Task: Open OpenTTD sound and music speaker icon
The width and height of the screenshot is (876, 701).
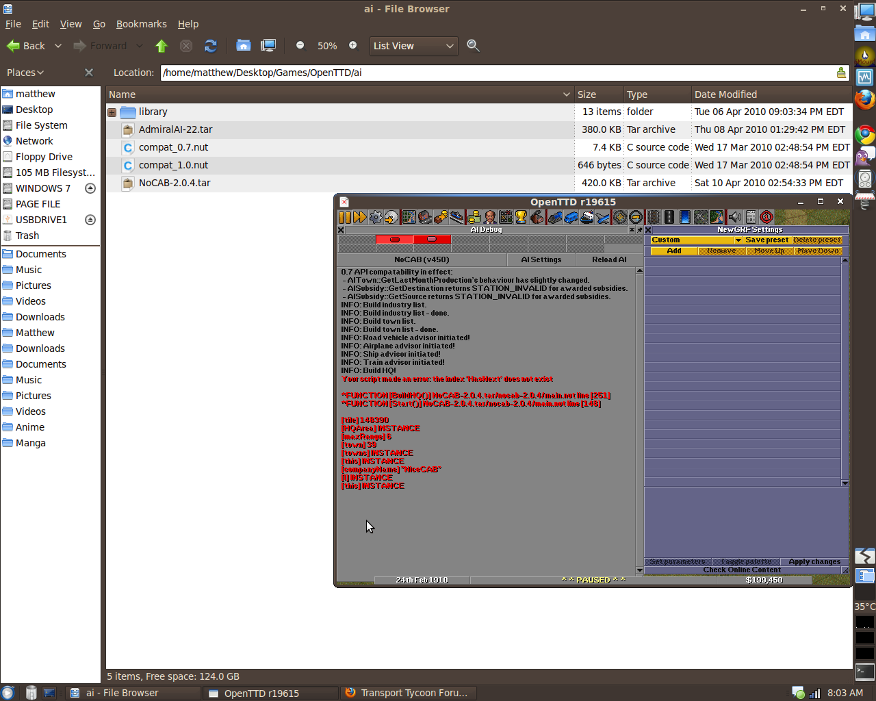Action: coord(735,217)
